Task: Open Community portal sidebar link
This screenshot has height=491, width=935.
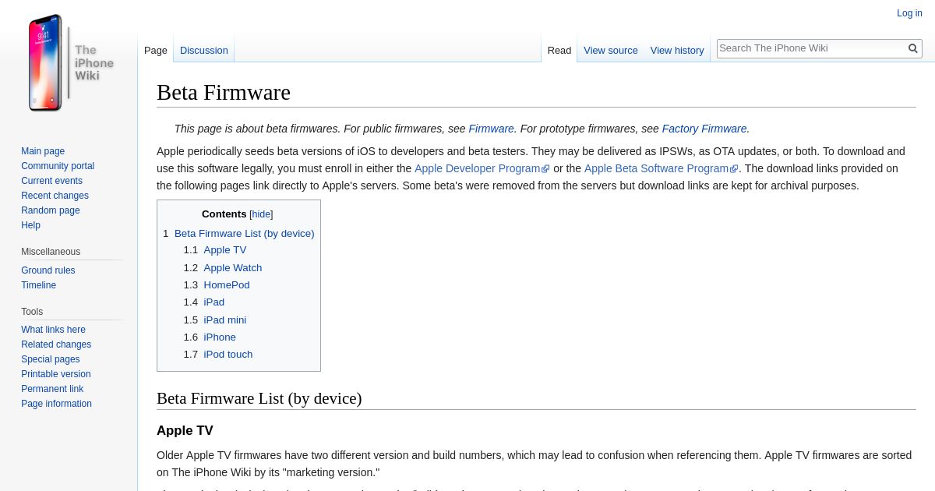Action: point(58,166)
